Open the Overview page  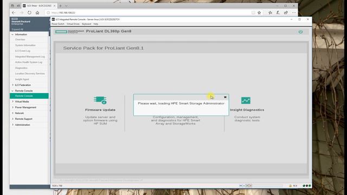20,40
